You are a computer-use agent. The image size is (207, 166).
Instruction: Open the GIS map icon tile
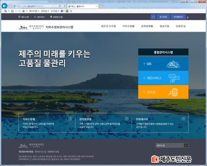click(x=173, y=64)
